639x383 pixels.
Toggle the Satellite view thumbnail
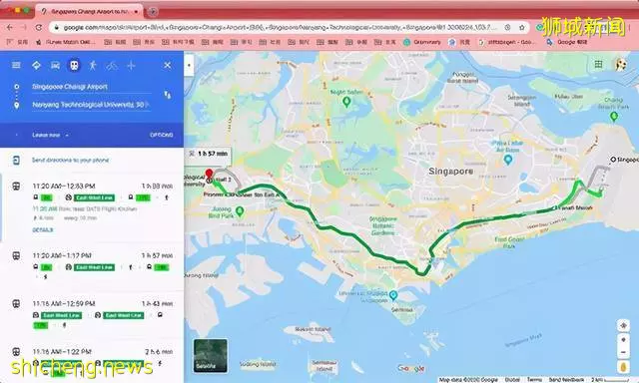coord(211,356)
